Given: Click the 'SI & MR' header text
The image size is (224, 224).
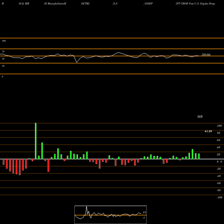Looking at the screenshot, I should (24, 4).
